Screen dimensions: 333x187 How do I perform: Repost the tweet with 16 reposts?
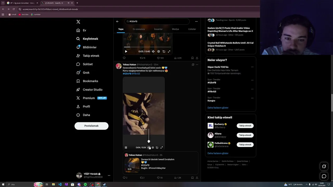(143, 58)
